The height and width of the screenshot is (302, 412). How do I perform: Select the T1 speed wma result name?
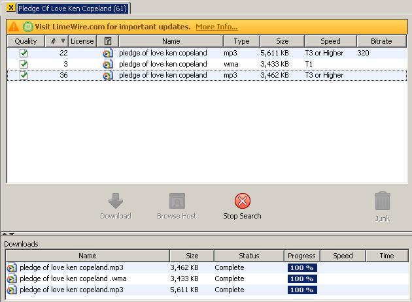pos(163,64)
